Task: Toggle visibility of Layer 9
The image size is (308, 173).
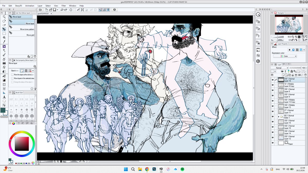Action: (273, 96)
